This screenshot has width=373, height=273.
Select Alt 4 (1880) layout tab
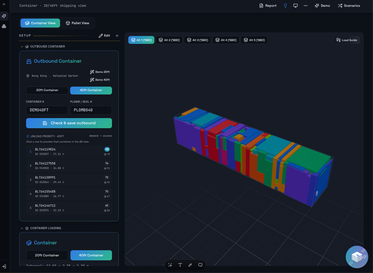click(x=226, y=40)
